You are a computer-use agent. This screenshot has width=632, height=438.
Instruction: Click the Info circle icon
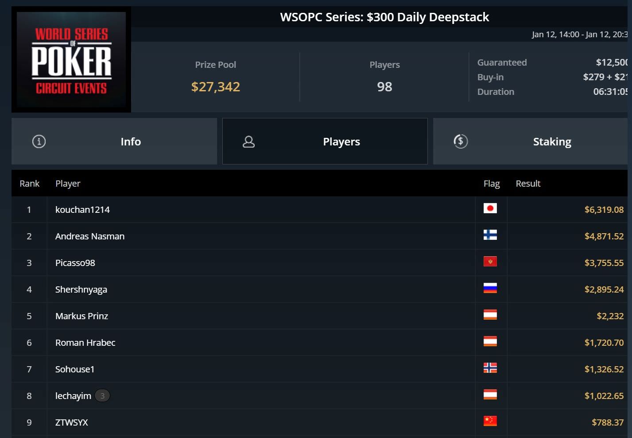point(39,141)
